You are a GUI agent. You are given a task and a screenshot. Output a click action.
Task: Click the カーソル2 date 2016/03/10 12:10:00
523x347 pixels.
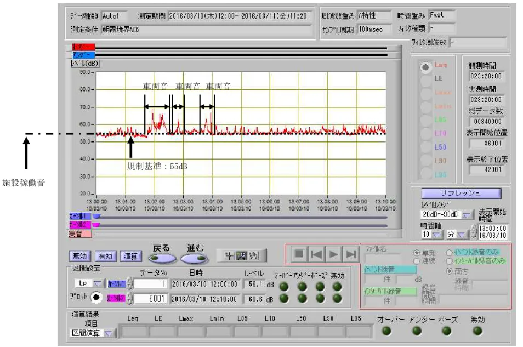point(205,299)
